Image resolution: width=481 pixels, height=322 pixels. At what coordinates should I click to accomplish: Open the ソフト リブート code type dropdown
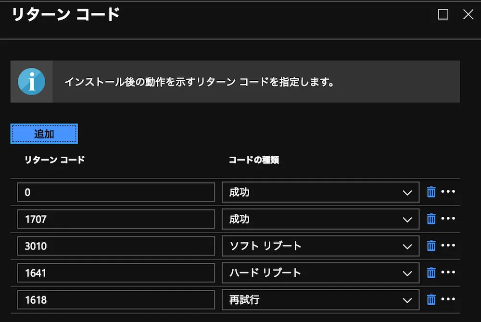click(x=320, y=246)
